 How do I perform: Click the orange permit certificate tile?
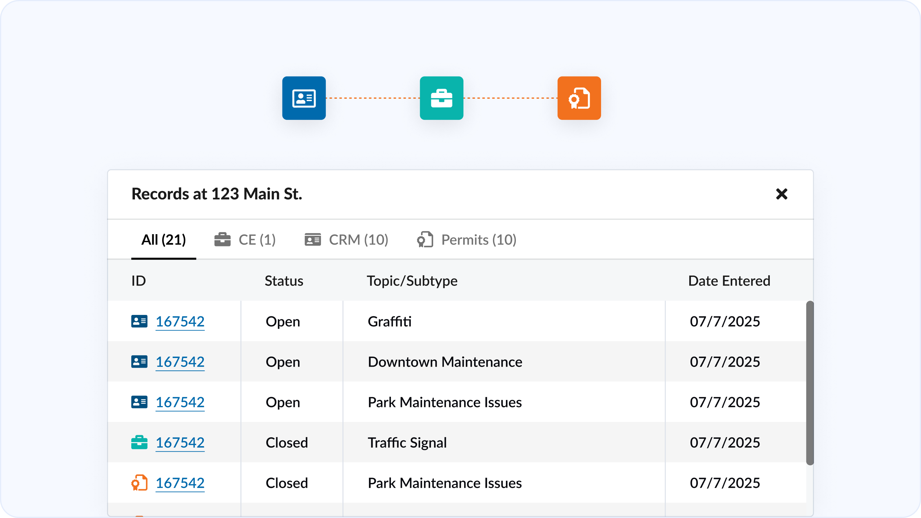579,98
